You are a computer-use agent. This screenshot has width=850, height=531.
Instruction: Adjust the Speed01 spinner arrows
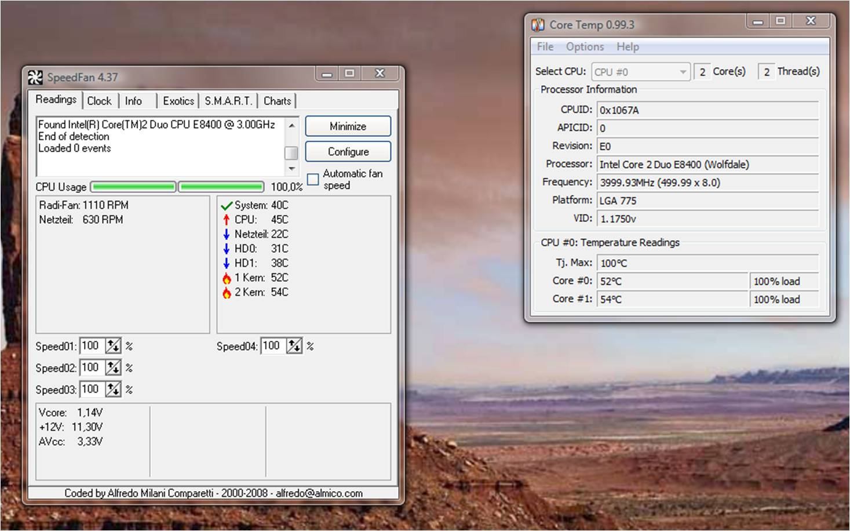113,346
